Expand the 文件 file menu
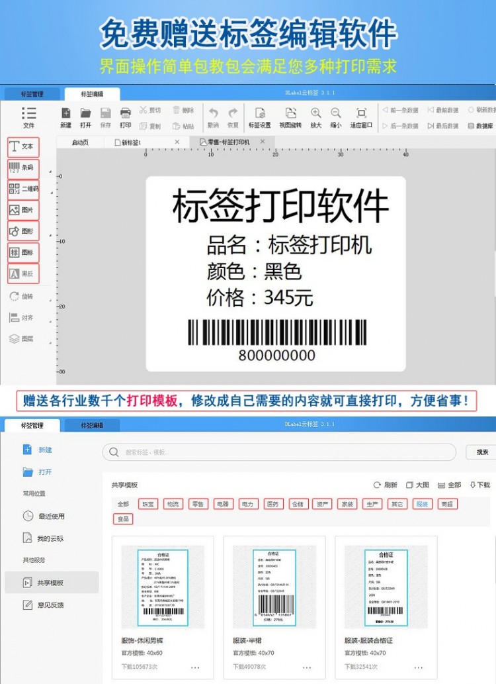Screen dimensions: 496x684 coord(28,117)
